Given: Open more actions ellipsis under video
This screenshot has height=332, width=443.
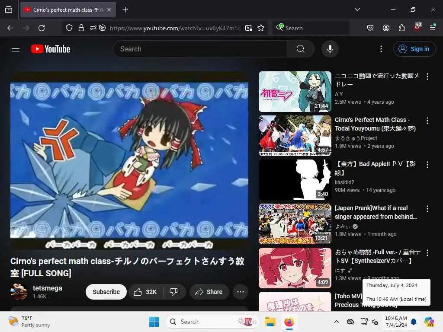Looking at the screenshot, I should click(241, 292).
